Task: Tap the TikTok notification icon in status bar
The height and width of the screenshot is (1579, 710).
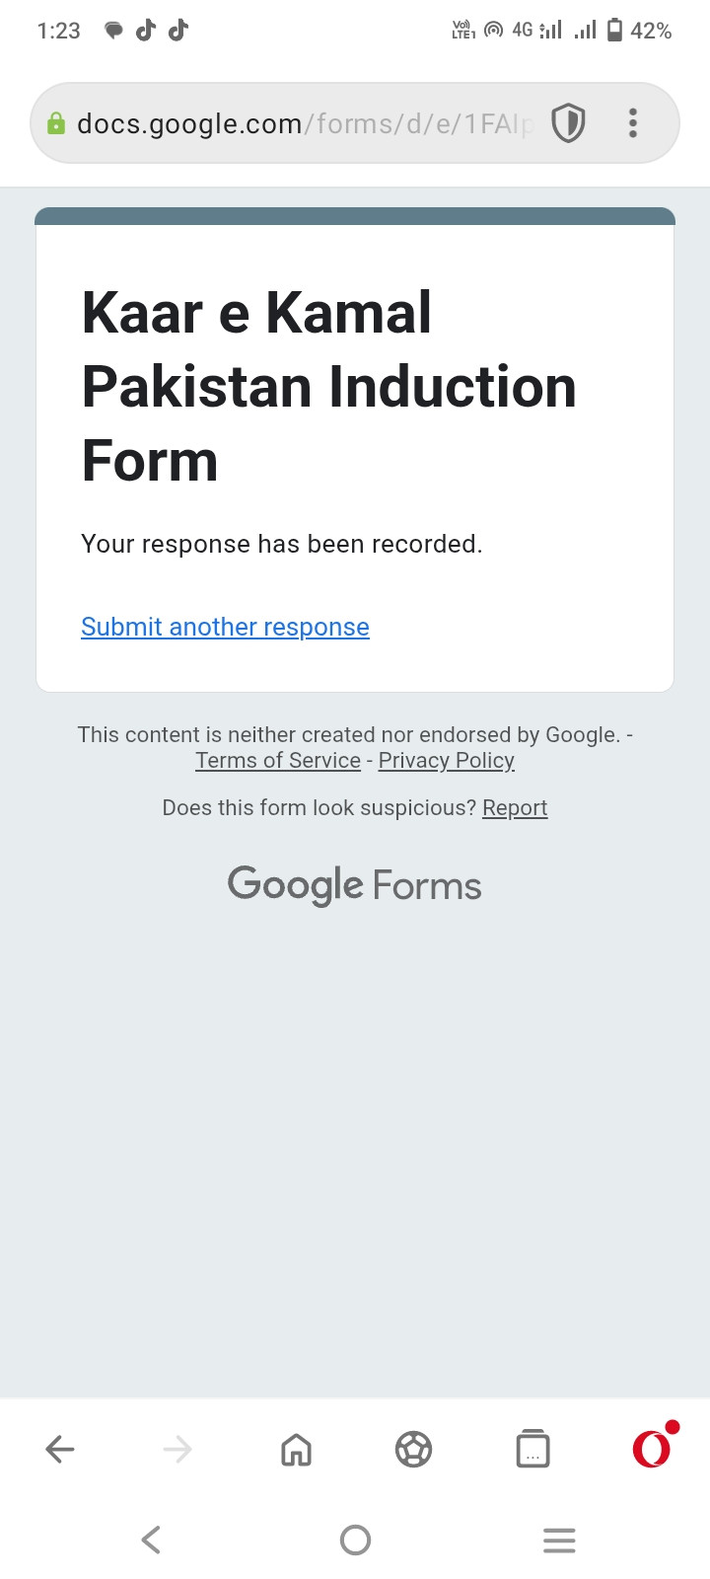Action: [x=146, y=31]
